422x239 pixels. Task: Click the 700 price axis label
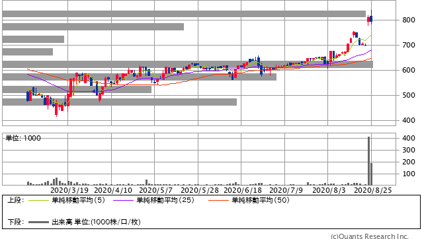tap(409, 45)
